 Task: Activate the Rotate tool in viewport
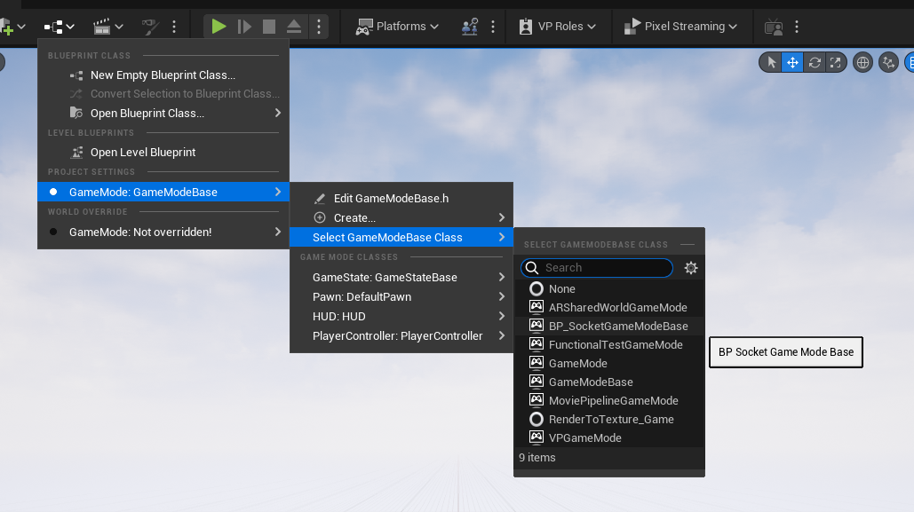[x=814, y=62]
